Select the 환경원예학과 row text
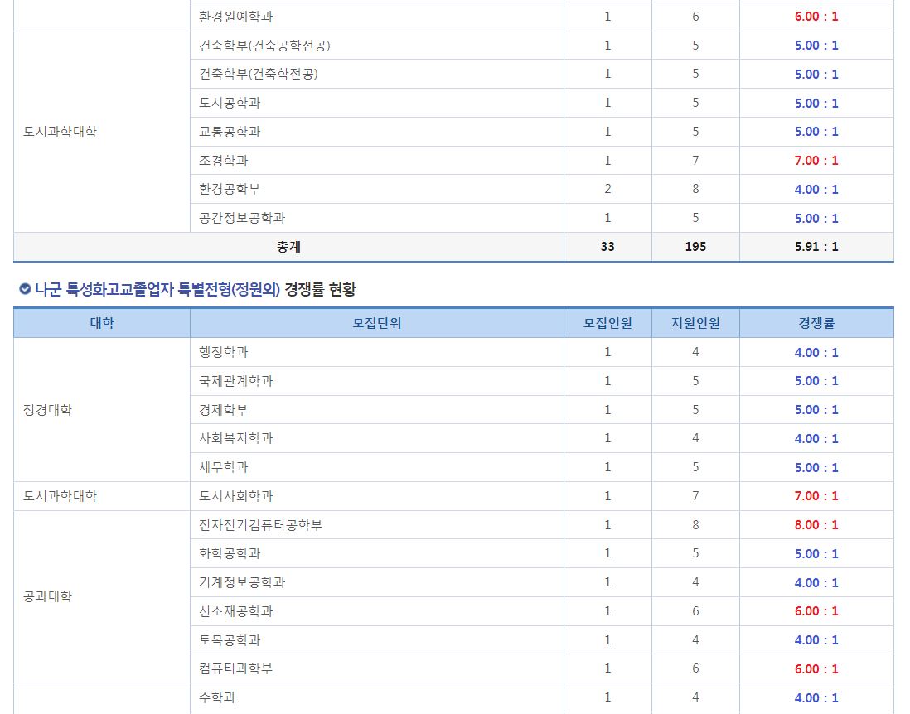This screenshot has width=910, height=714. coord(235,17)
